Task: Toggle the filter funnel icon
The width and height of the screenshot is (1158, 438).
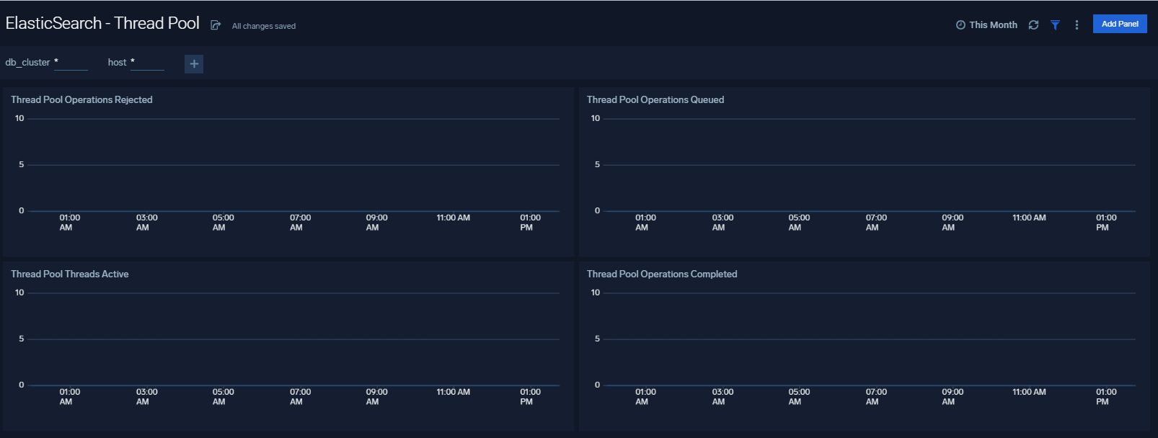Action: (x=1055, y=24)
